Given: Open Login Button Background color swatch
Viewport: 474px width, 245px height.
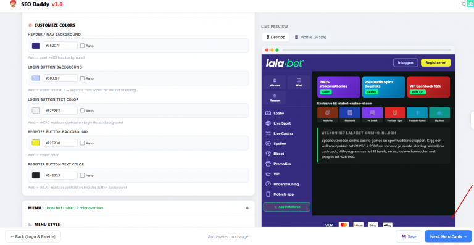Looking at the screenshot, I should click(x=36, y=78).
